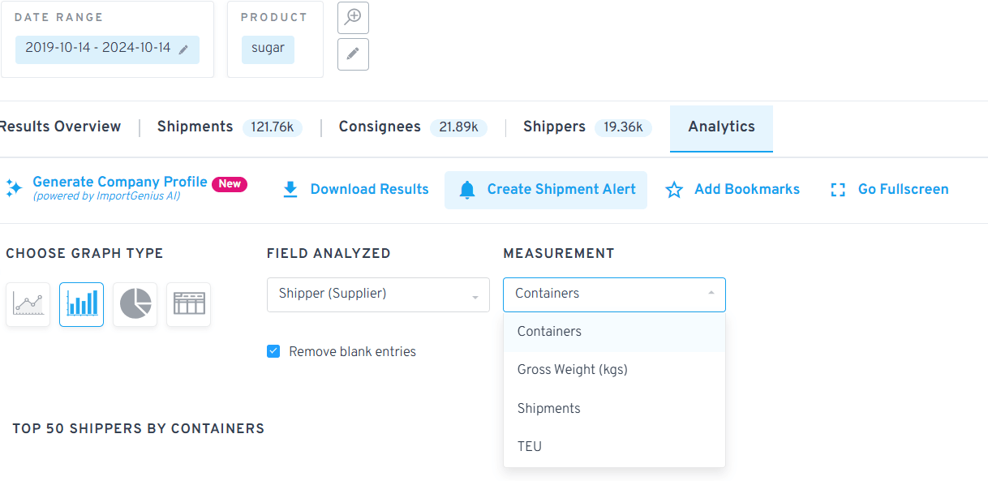Select the line graph type icon
988x481 pixels.
tap(28, 305)
